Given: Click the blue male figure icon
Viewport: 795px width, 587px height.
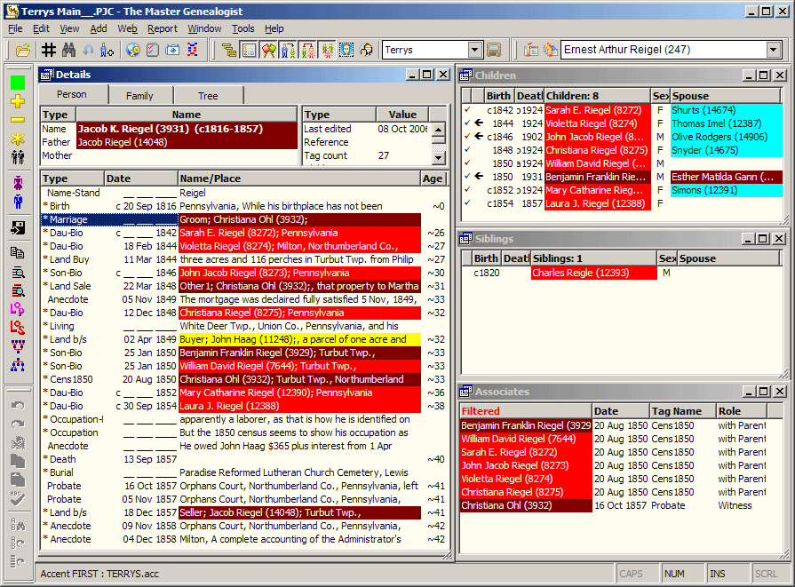Looking at the screenshot, I should point(17,202).
